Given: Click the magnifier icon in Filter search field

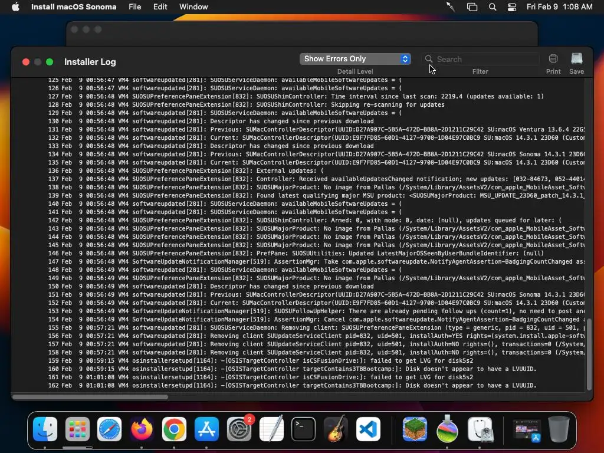Looking at the screenshot, I should [x=429, y=59].
